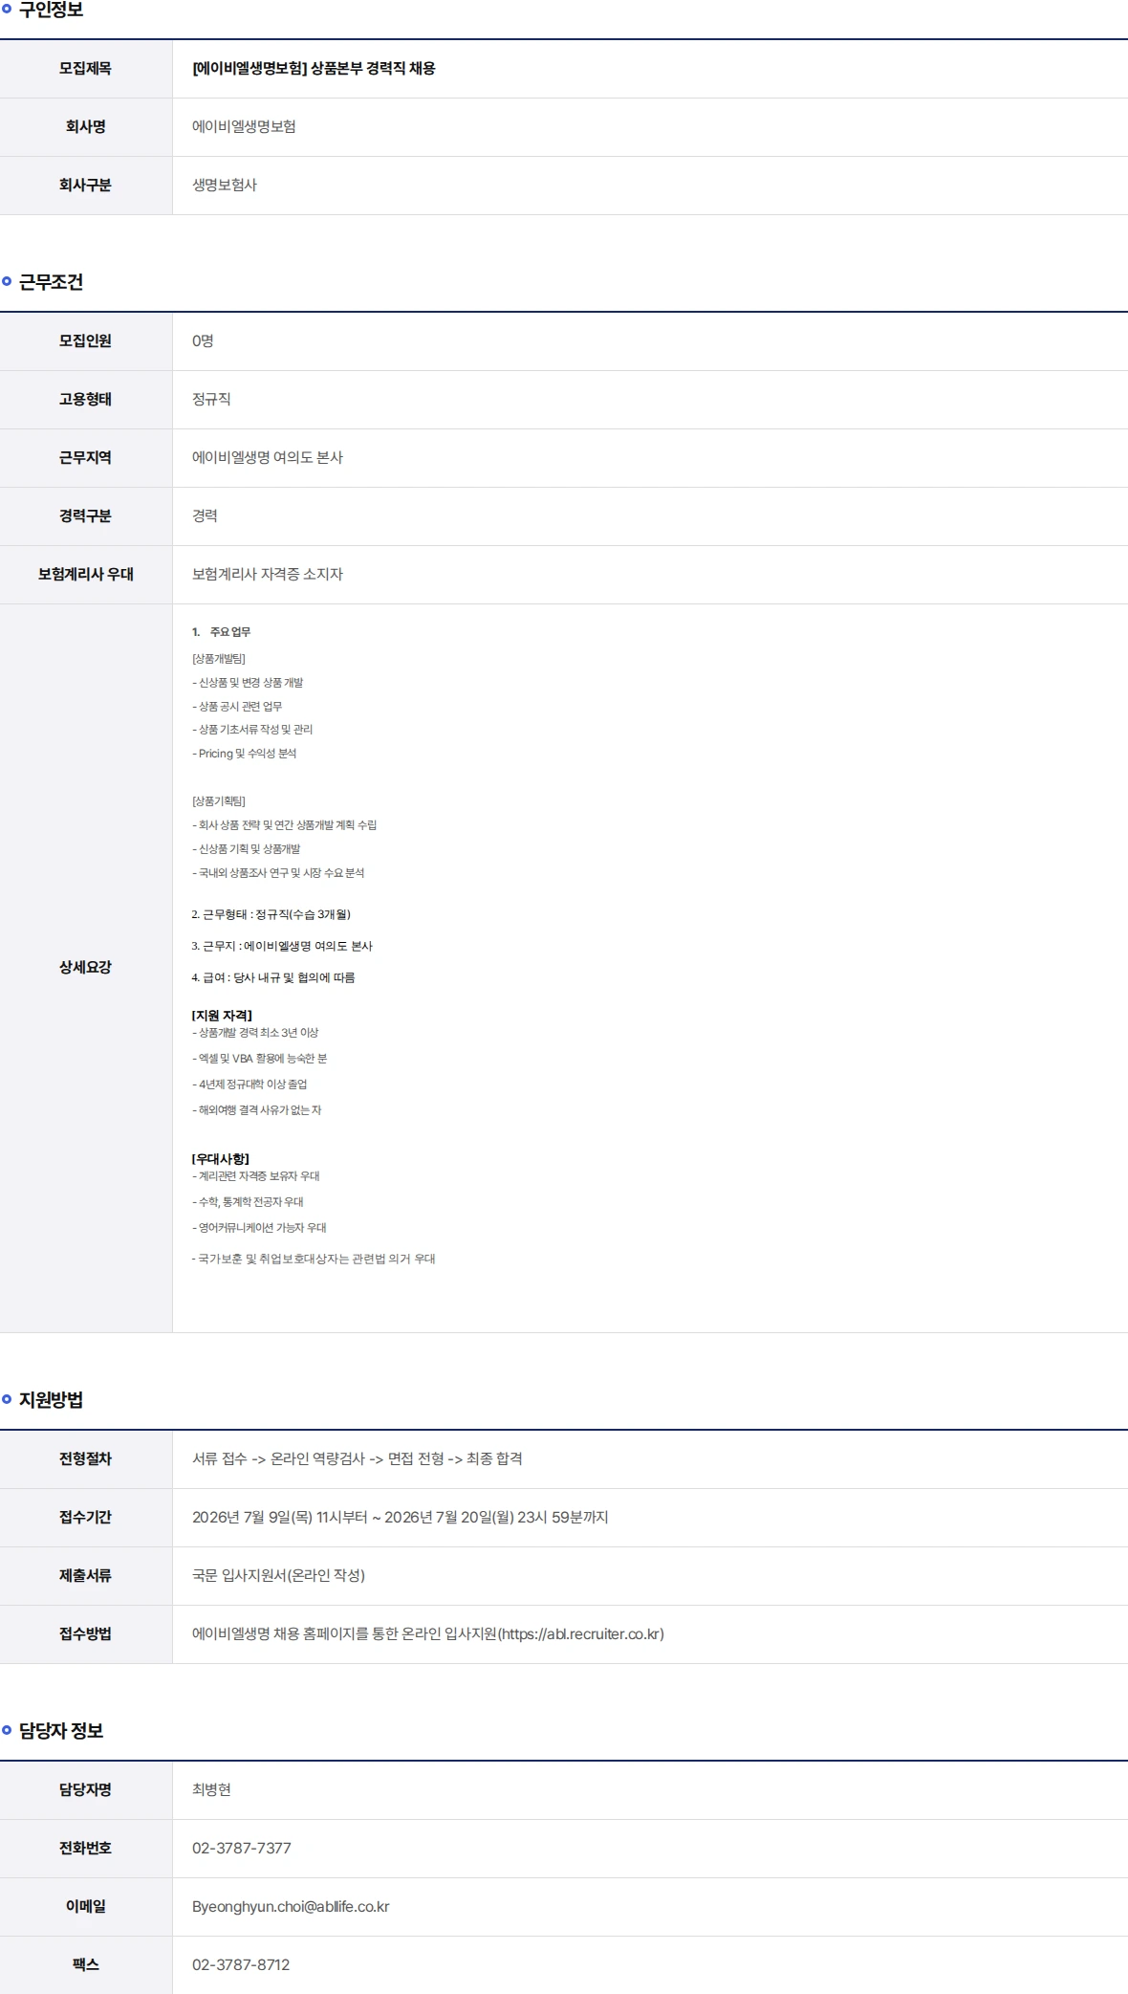Click the 전화번호 row label
Image resolution: width=1128 pixels, height=1994 pixels.
(x=86, y=1849)
